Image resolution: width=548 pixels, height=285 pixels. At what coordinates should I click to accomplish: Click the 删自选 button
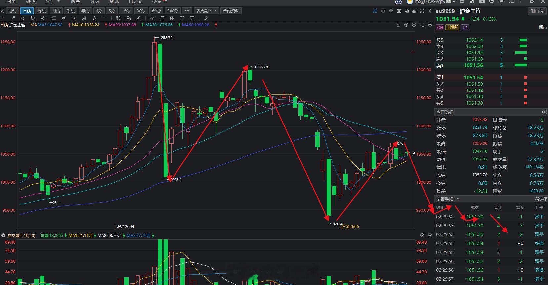point(537,11)
